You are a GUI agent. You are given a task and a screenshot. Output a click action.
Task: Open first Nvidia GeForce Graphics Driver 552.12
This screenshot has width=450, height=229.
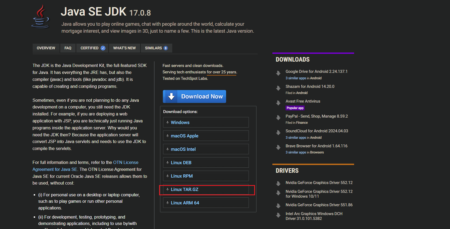(319, 183)
